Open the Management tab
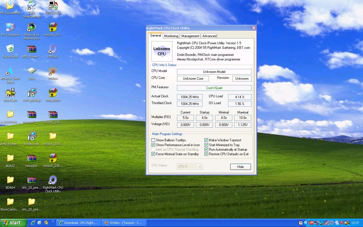Screen dimensions: 363x227 [x=190, y=36]
